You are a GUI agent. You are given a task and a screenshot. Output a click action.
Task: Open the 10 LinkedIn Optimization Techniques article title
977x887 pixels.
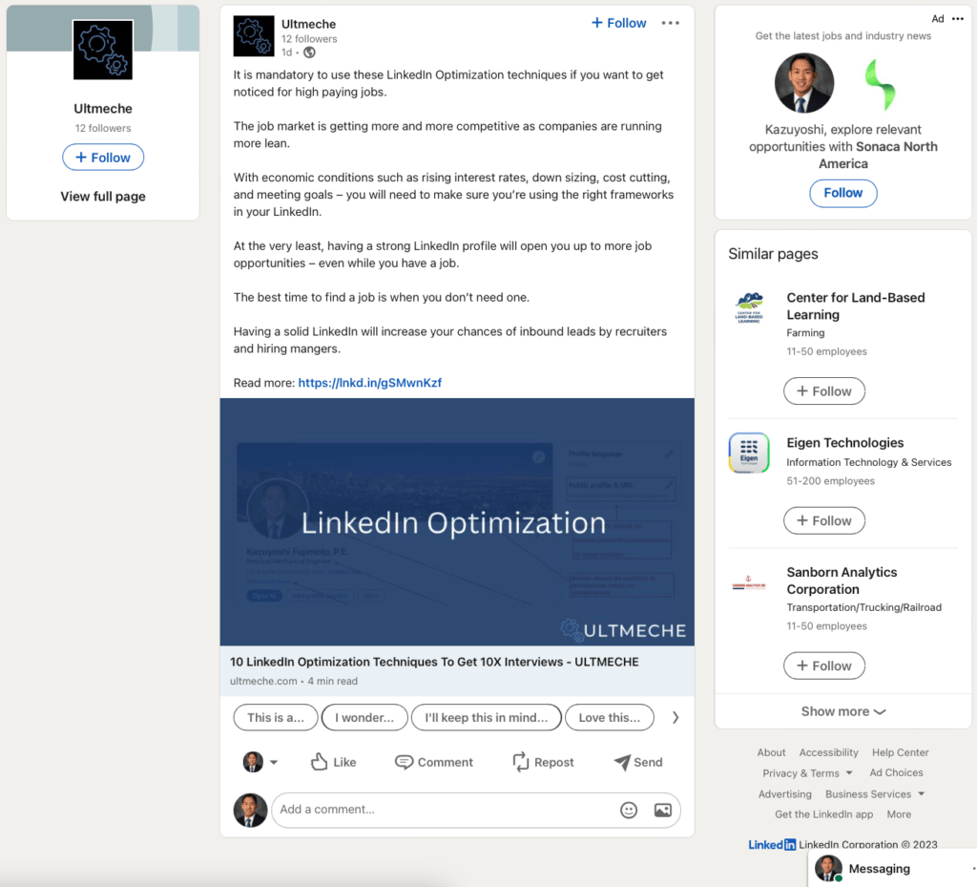coord(434,662)
